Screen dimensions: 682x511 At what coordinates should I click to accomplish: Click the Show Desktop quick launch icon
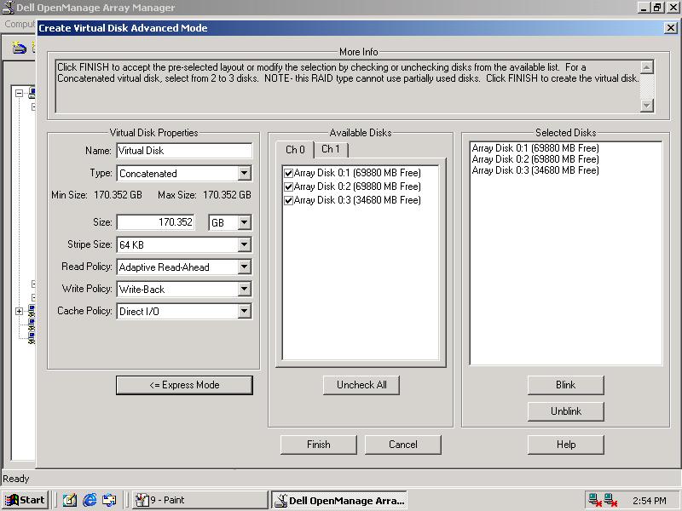70,500
